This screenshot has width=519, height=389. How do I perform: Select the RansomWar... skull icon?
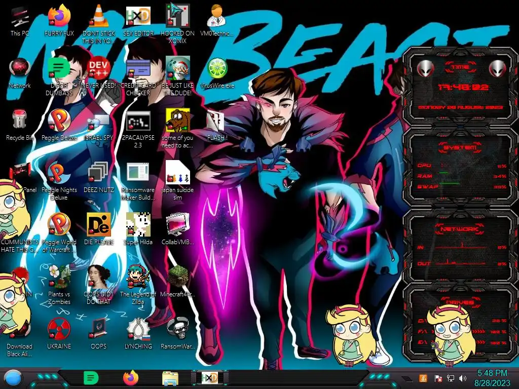coord(177,329)
